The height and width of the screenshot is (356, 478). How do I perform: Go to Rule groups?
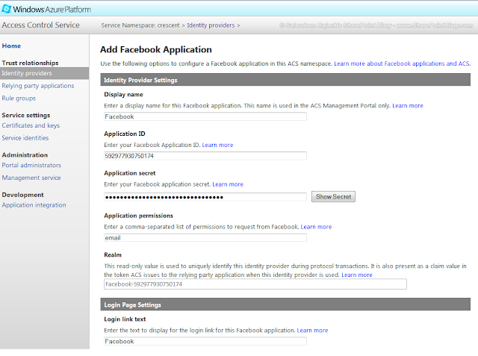19,99
